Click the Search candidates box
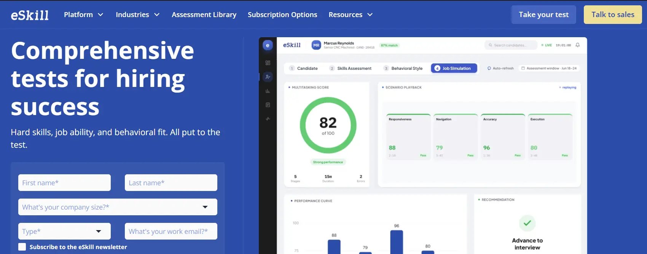The width and height of the screenshot is (647, 254). coord(511,45)
